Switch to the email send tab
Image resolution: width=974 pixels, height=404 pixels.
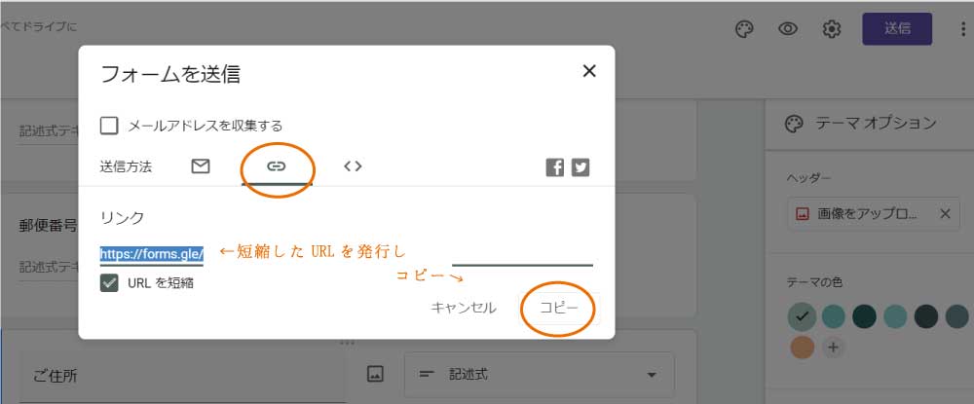click(x=201, y=166)
